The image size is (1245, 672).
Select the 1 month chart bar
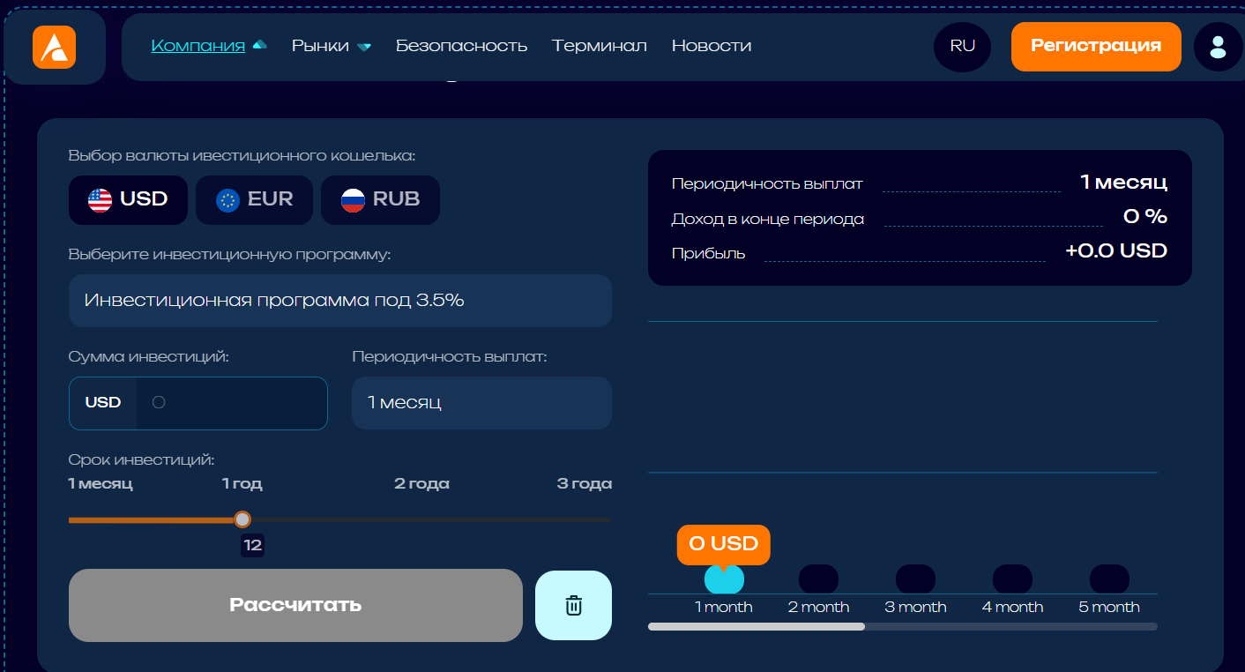tap(724, 579)
